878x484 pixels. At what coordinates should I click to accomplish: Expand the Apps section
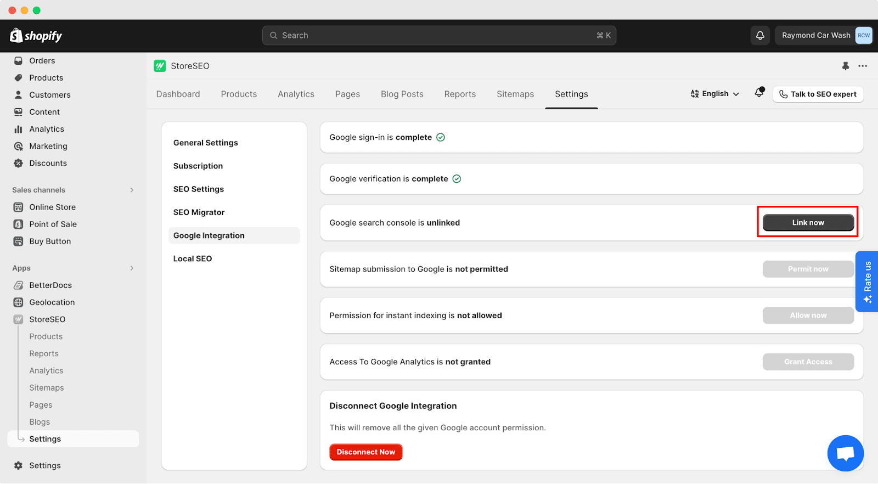(x=132, y=268)
